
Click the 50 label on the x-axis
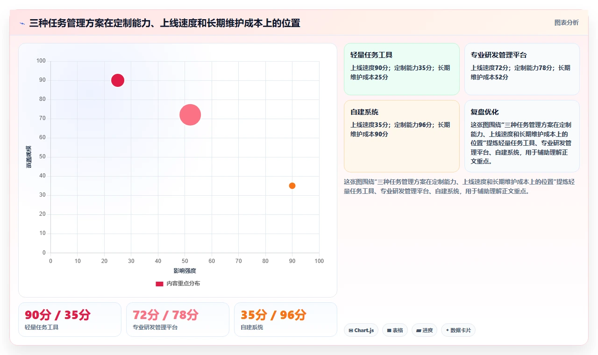pyautogui.click(x=185, y=261)
